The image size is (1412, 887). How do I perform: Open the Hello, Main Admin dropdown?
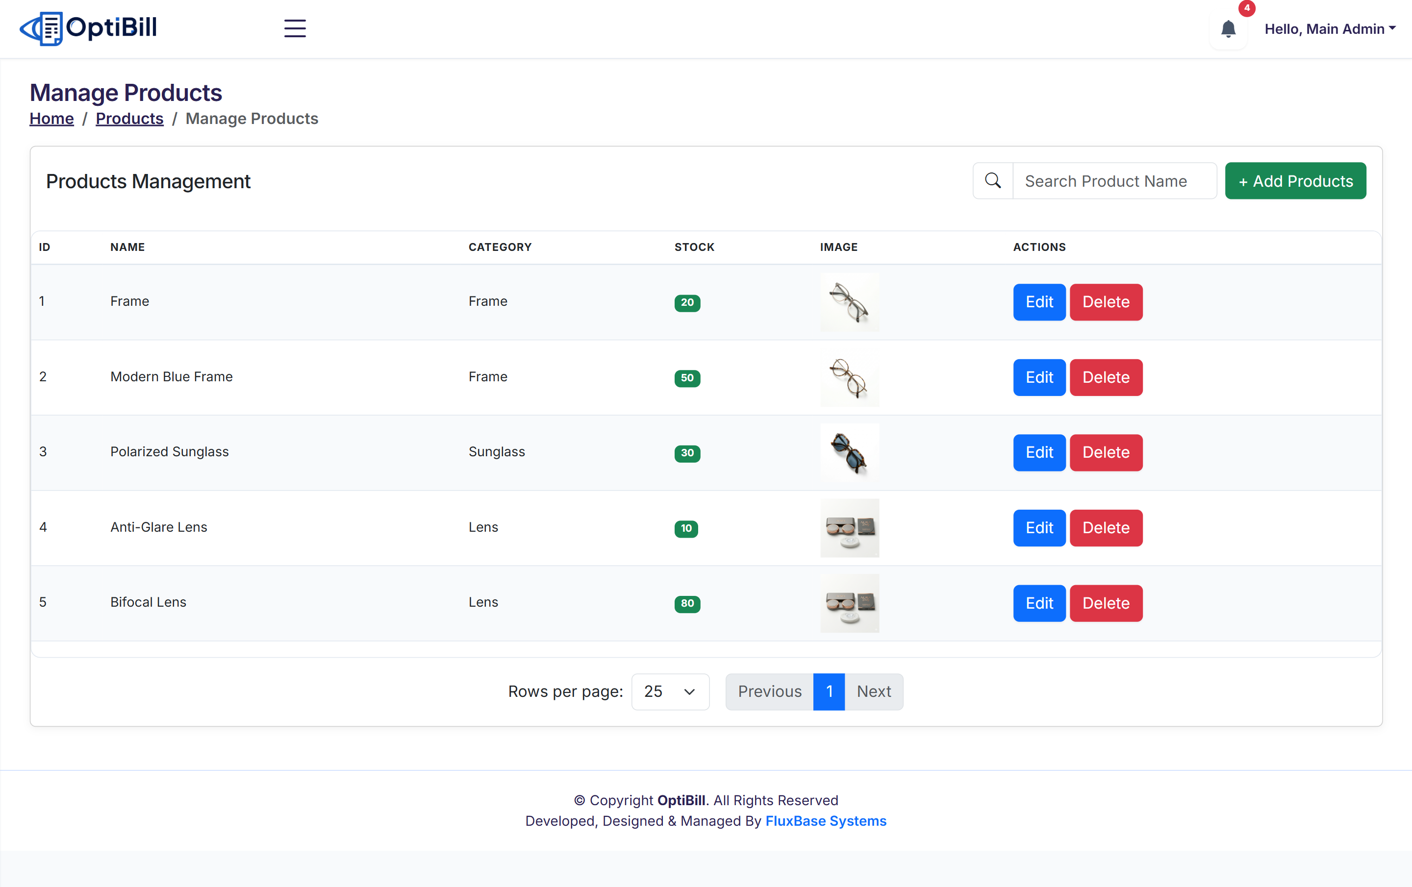click(1330, 29)
